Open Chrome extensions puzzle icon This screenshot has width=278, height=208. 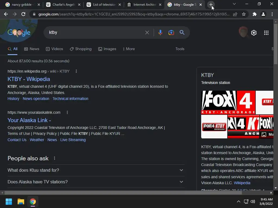(x=255, y=14)
